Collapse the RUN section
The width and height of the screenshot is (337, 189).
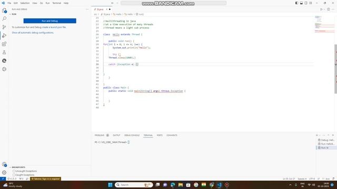pyautogui.click(x=10, y=14)
